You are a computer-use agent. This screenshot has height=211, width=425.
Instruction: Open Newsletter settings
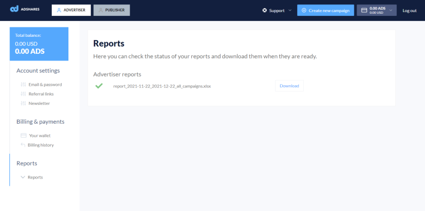(x=39, y=103)
